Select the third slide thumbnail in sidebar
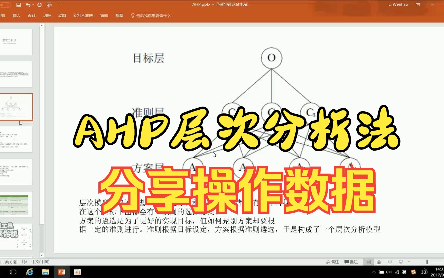The width and height of the screenshot is (444, 278). [16, 107]
